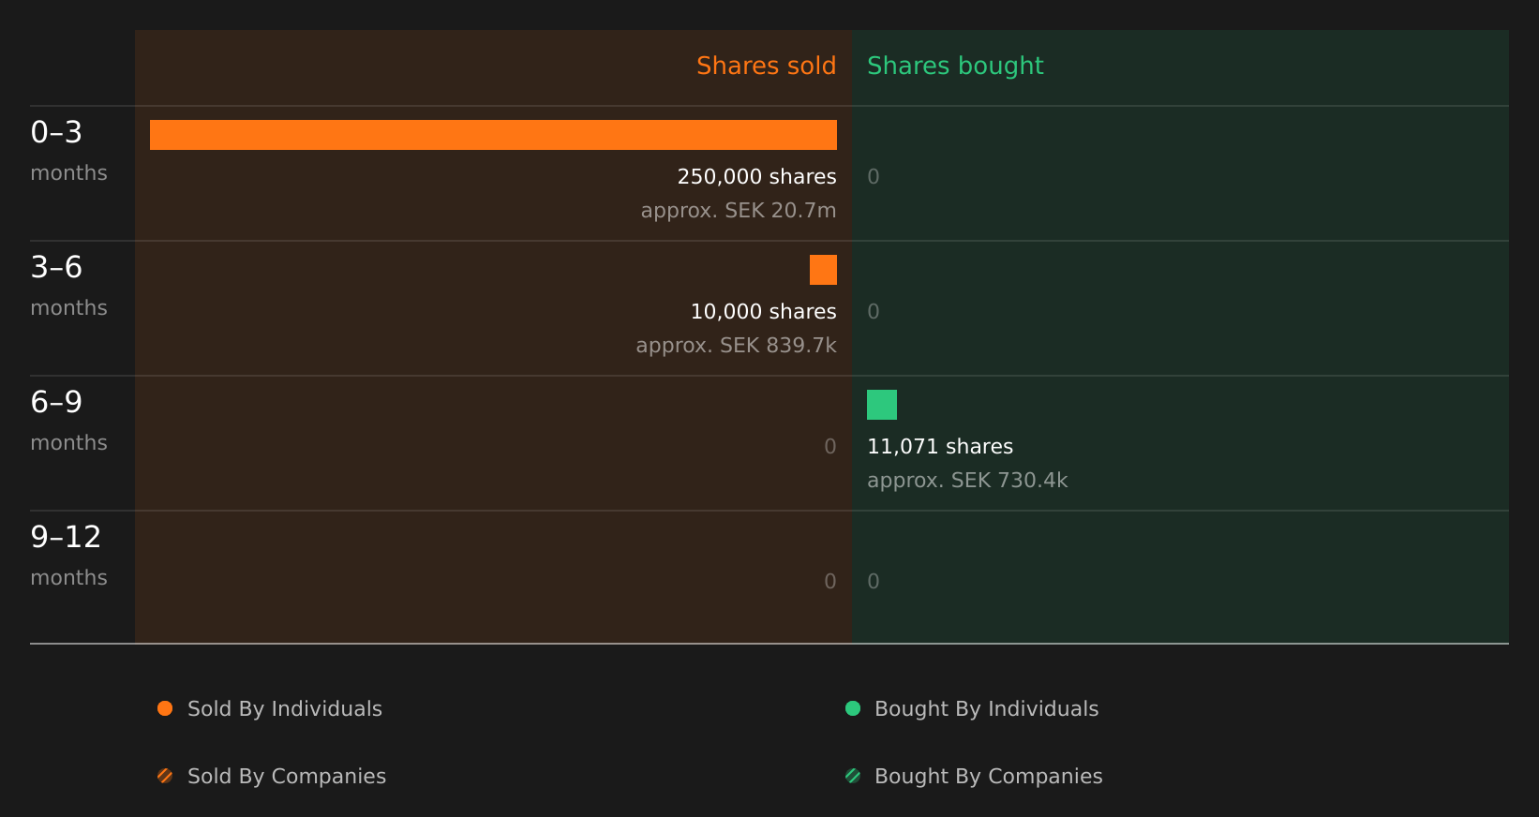Click the Sold By Companies legend label
The image size is (1539, 817).
pos(287,776)
